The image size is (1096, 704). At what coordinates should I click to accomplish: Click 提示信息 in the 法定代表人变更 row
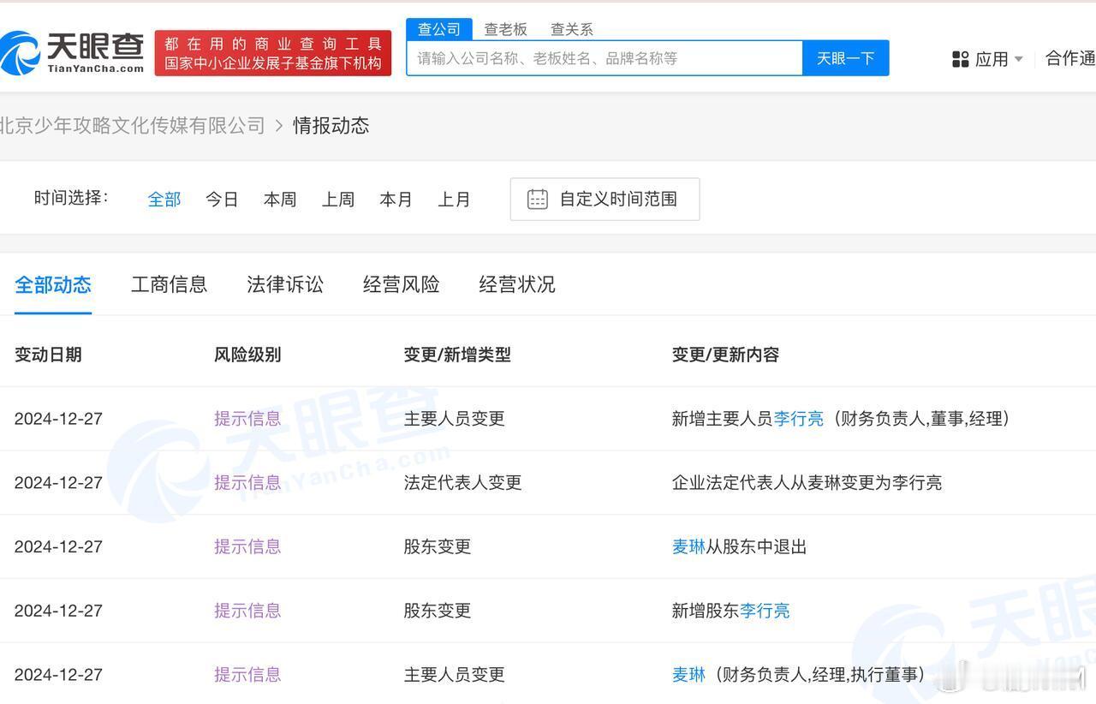coord(247,482)
